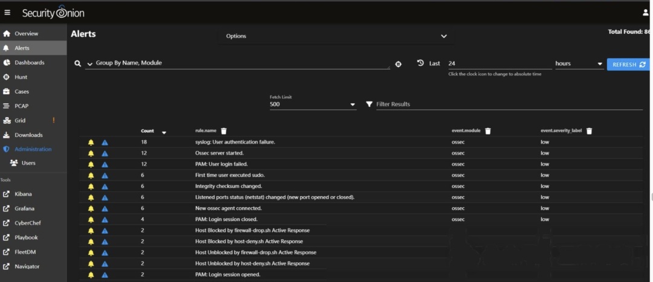Acknowledge the Ossec server started alert
Image resolution: width=653 pixels, height=282 pixels.
point(91,153)
